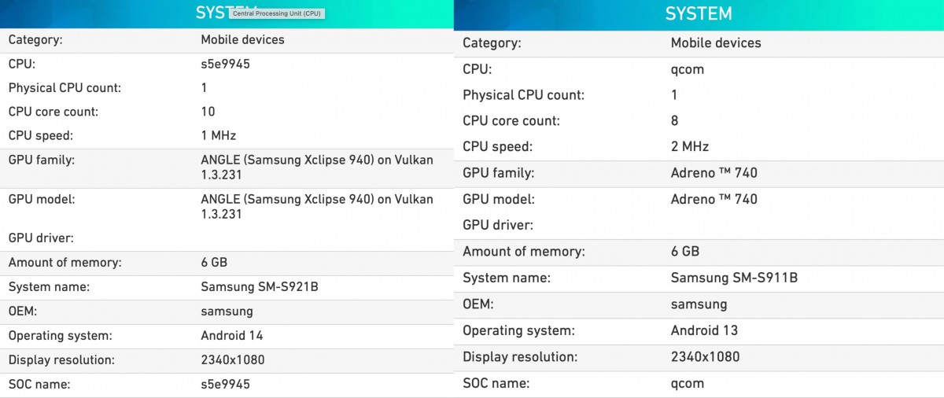Image resolution: width=944 pixels, height=398 pixels.
Task: Select the Adreno 740 GPU family value
Action: pyautogui.click(x=714, y=173)
